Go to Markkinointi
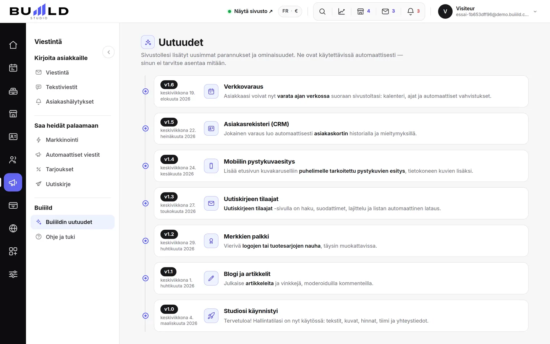The width and height of the screenshot is (550, 344). click(73, 140)
